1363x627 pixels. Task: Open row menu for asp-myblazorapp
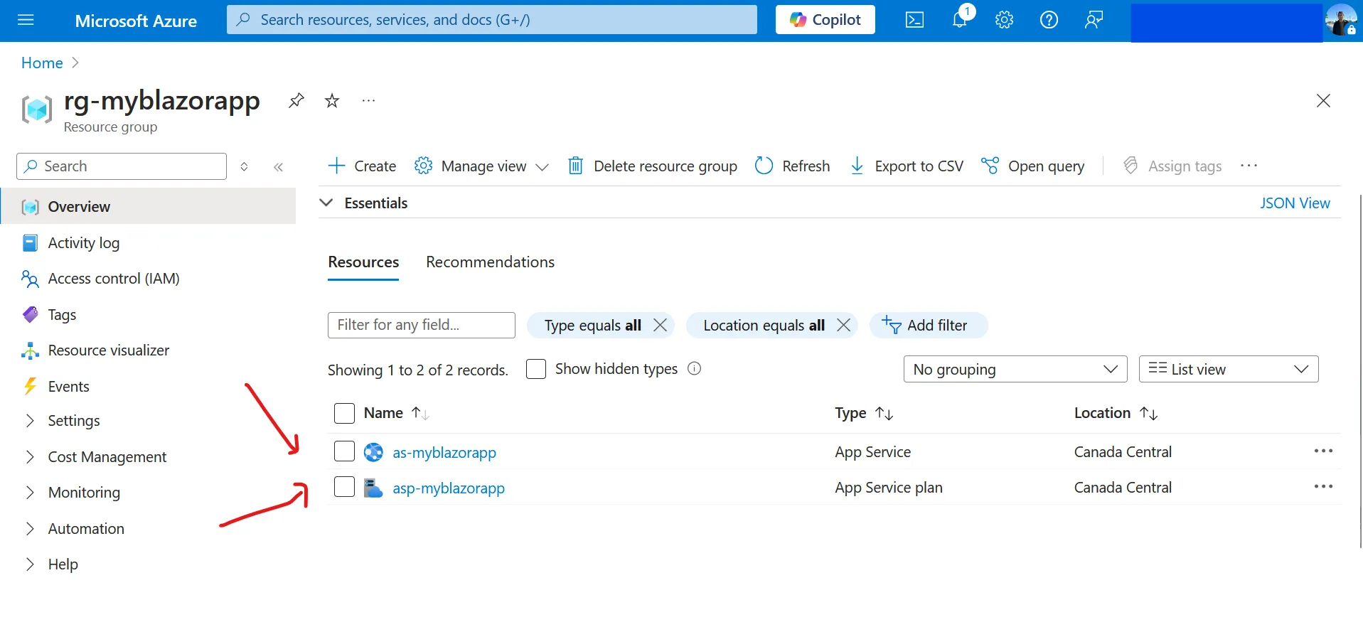click(x=1323, y=487)
